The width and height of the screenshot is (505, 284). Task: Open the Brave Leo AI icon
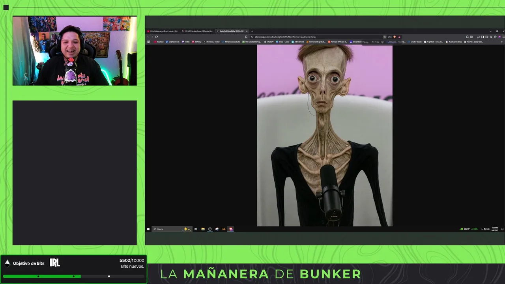(x=491, y=37)
